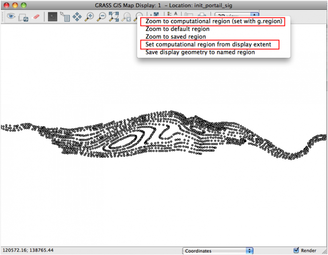The image size is (328, 255).
Task: Select Zoom to computational region menu item
Action: (x=214, y=21)
